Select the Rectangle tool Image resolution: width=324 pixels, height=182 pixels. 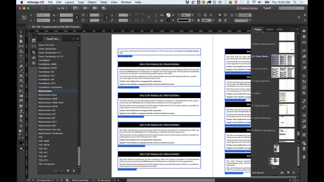click(21, 81)
